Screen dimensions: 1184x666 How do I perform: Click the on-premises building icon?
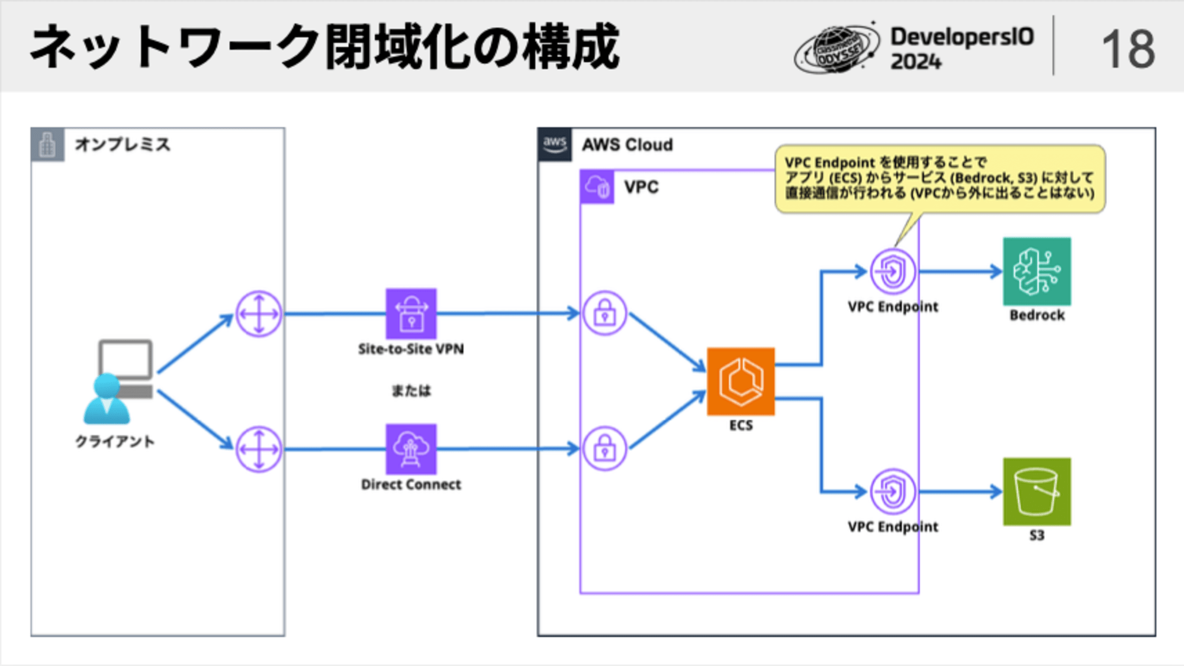tap(47, 144)
